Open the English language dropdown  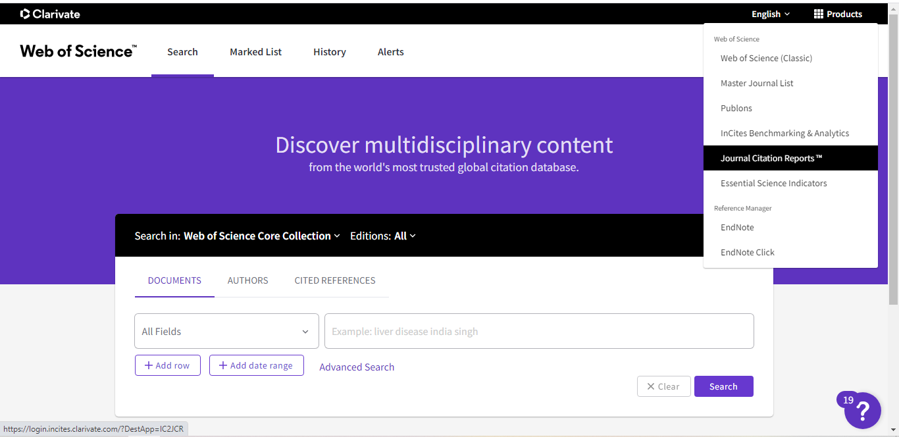click(769, 13)
